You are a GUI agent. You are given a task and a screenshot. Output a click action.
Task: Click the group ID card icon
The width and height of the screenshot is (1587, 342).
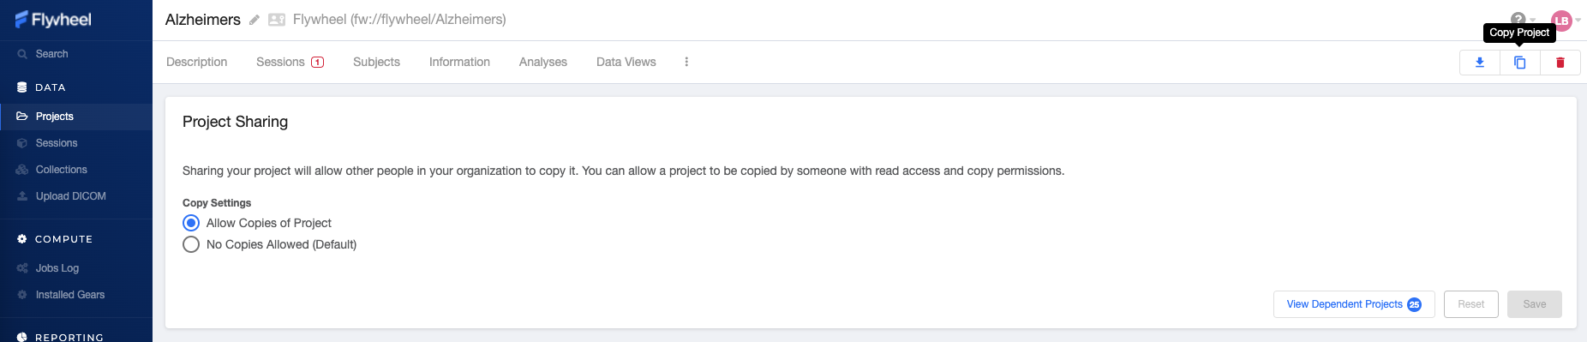tap(277, 20)
